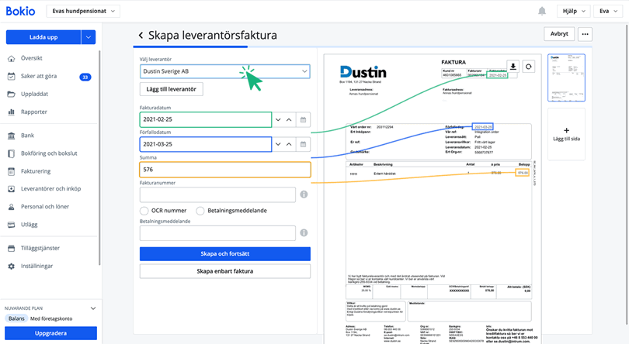Show info about Fakturanummer field

tap(304, 194)
